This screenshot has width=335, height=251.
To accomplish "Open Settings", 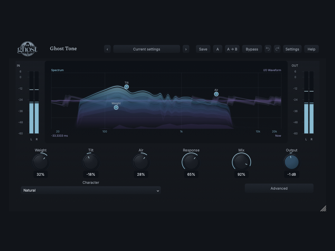I will click(292, 49).
